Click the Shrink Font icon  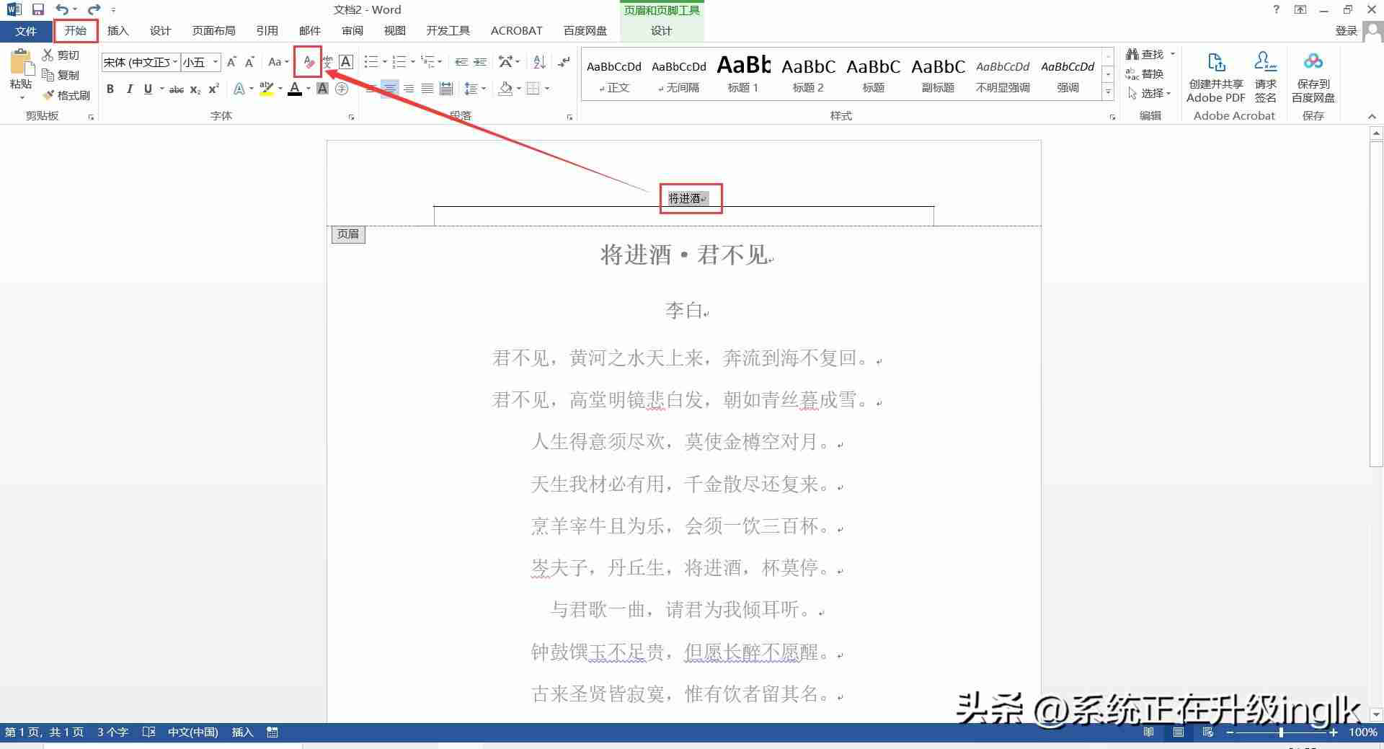(x=249, y=62)
